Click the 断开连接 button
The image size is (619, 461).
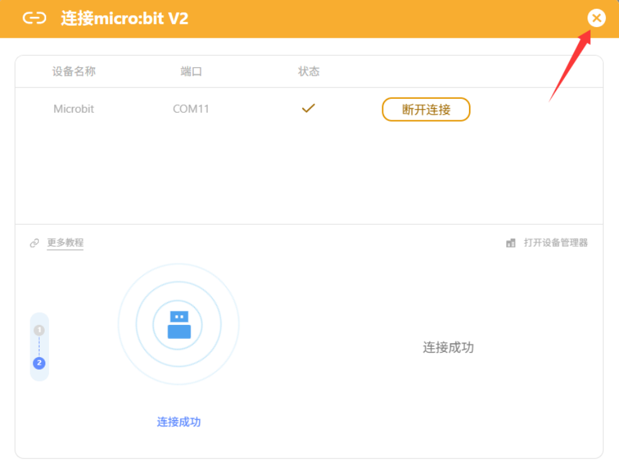point(426,110)
